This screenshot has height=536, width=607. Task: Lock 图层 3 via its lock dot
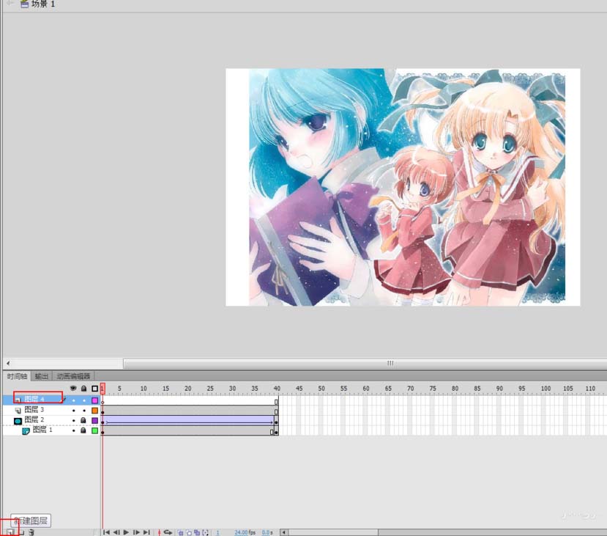(84, 411)
